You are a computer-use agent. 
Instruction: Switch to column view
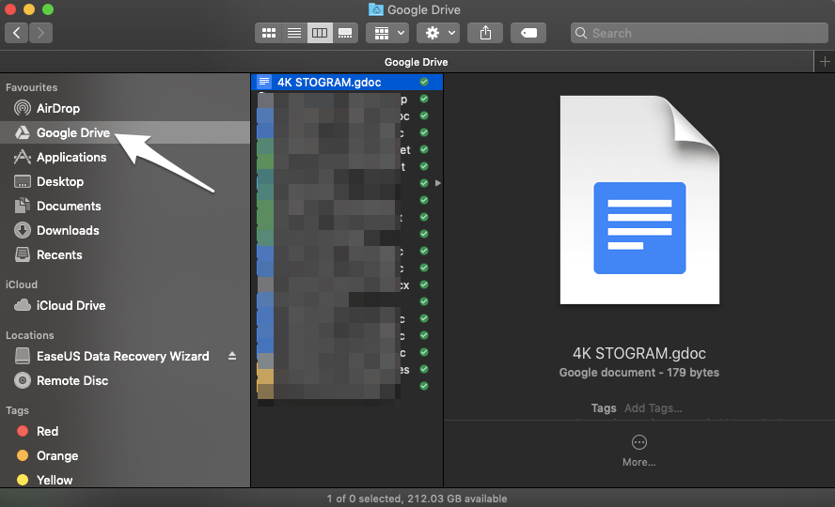[320, 33]
